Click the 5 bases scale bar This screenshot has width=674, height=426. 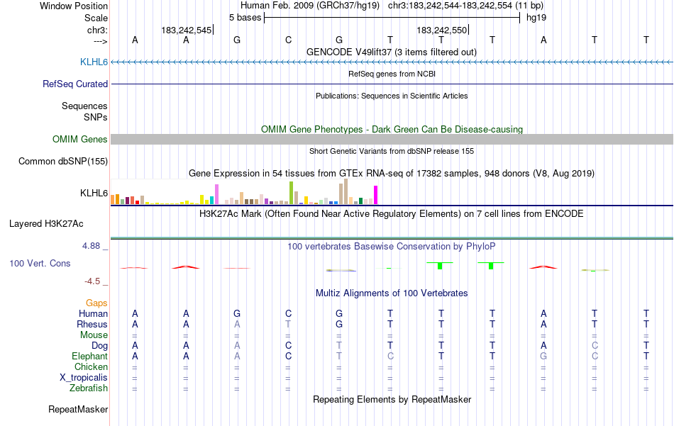coord(392,18)
